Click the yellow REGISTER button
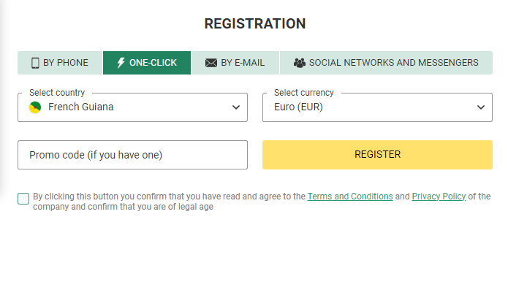 pyautogui.click(x=377, y=155)
